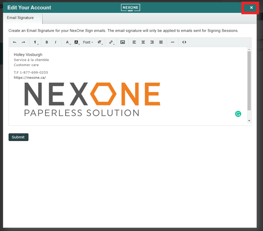Open the text color picker
The height and width of the screenshot is (231, 263).
(x=68, y=42)
